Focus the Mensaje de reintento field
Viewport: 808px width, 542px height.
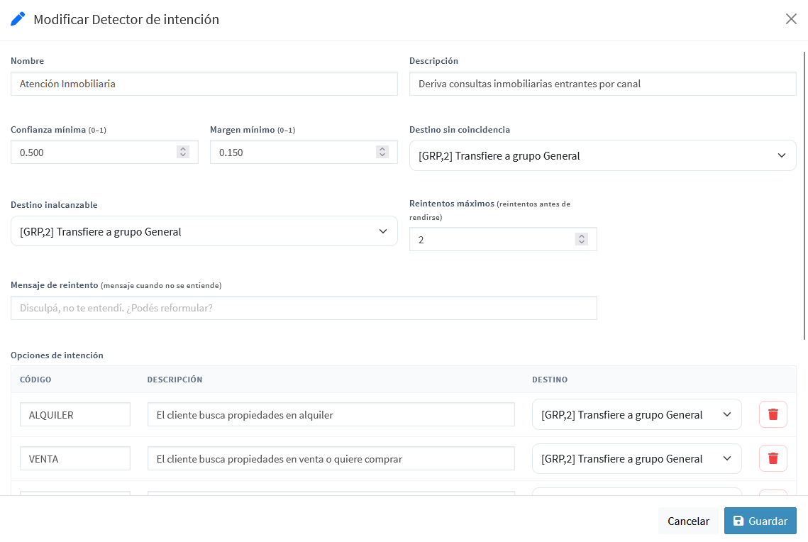304,308
